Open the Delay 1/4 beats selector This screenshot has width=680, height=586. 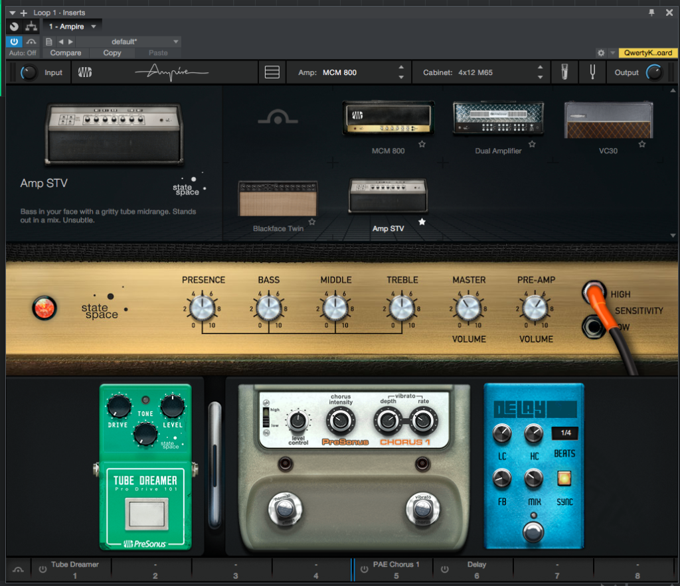[566, 433]
